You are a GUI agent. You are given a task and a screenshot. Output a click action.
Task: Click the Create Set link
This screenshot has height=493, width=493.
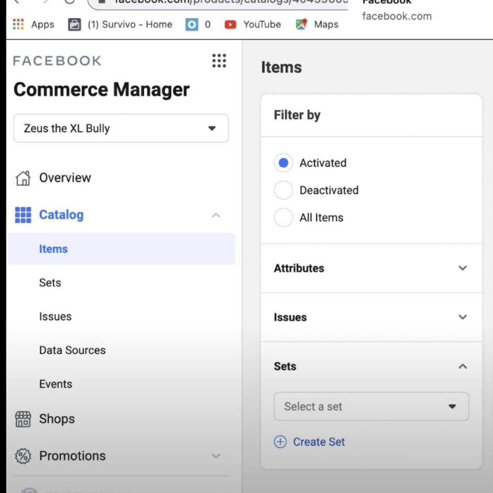319,442
